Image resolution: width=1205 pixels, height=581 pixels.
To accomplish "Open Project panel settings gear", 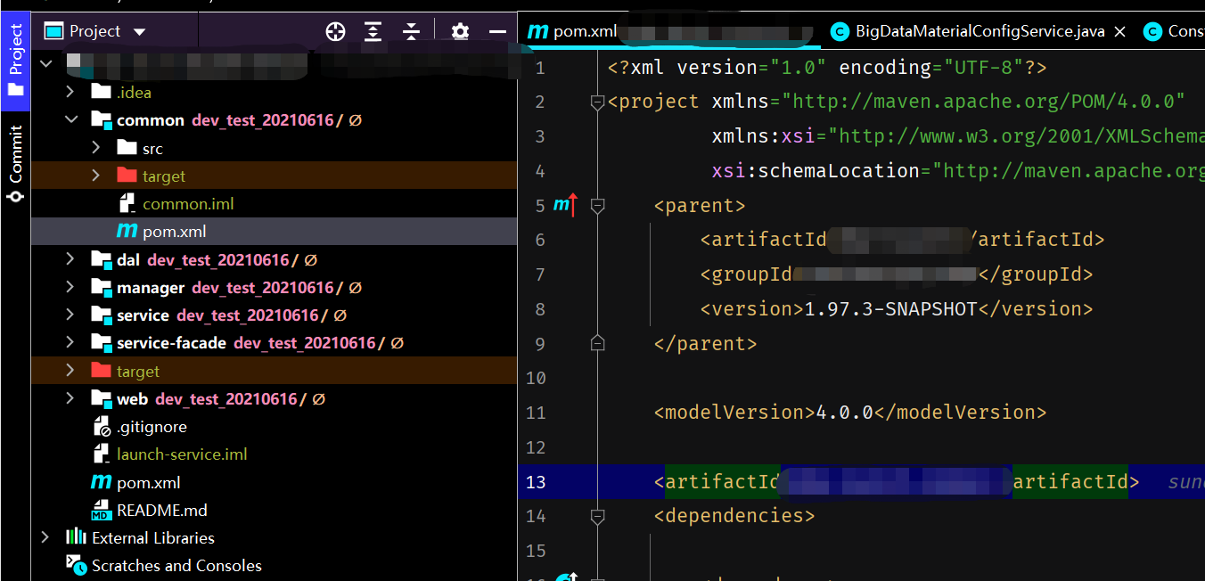I will click(460, 31).
